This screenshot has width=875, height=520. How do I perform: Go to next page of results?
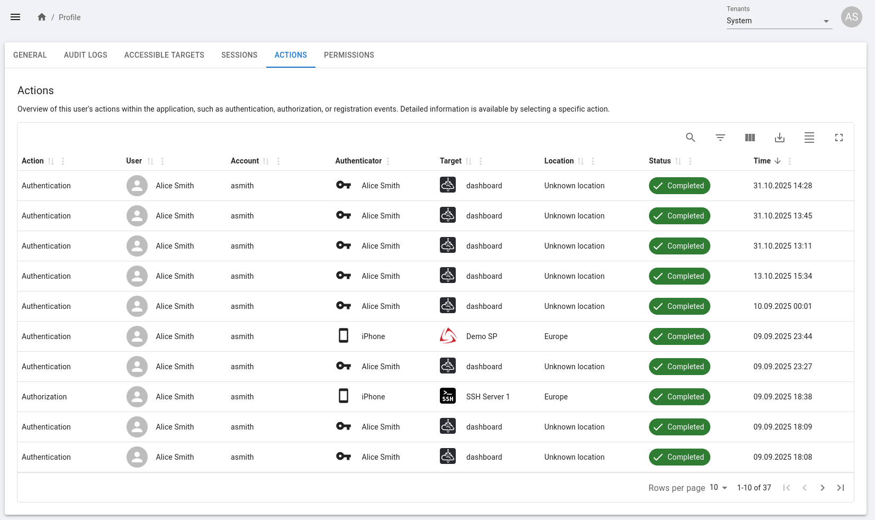[x=822, y=488]
